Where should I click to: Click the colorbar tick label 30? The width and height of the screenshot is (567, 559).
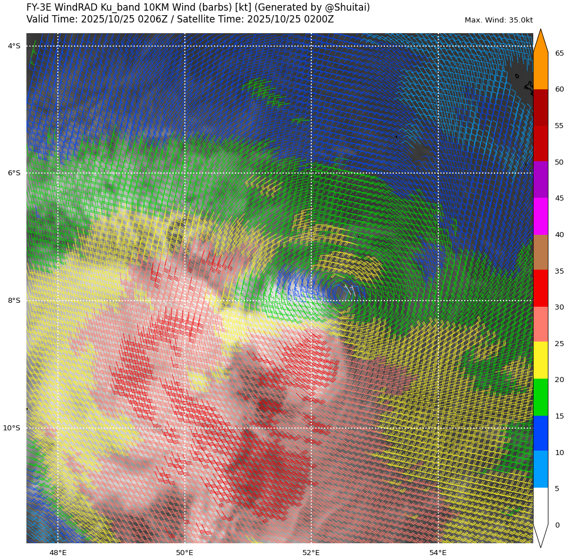click(560, 307)
